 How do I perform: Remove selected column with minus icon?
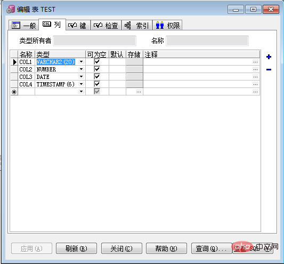(x=269, y=69)
